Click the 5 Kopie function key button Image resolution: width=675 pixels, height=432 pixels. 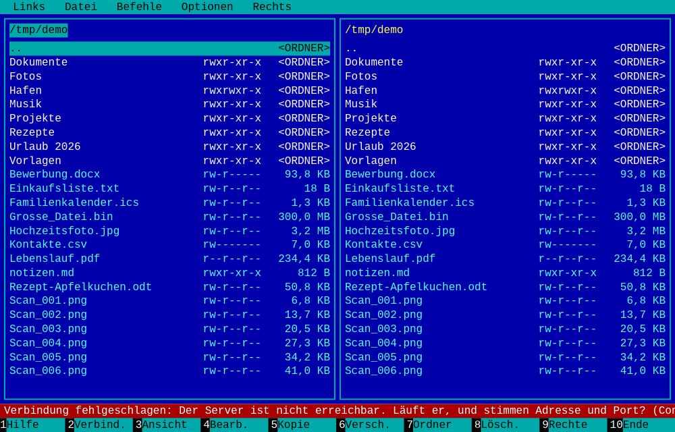(x=303, y=425)
